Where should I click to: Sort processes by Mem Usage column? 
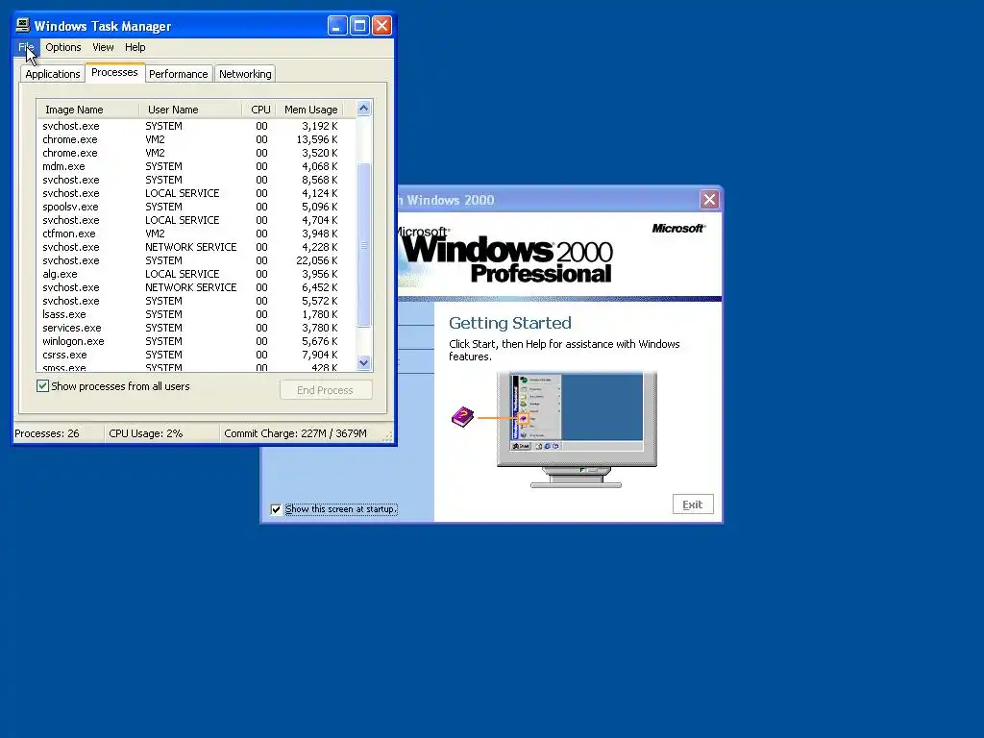point(310,110)
